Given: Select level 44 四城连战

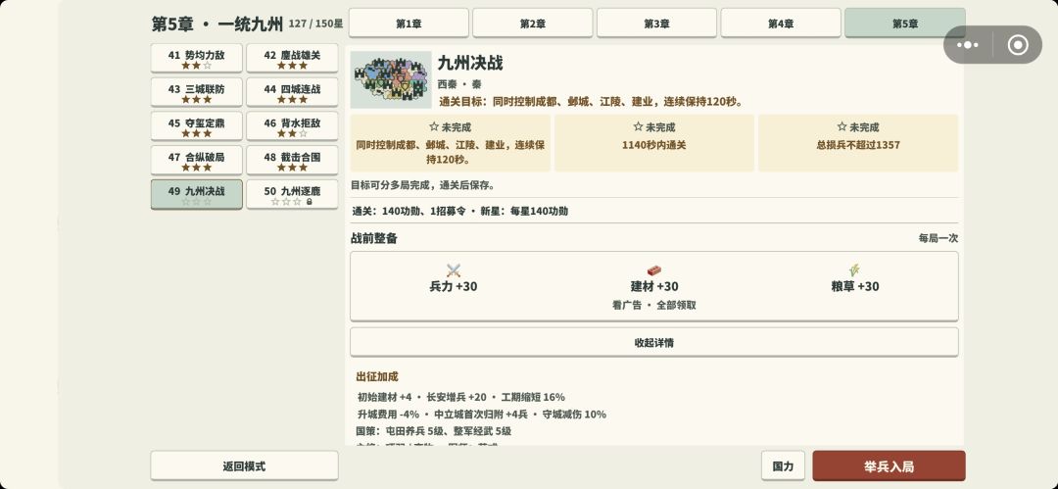Looking at the screenshot, I should tap(292, 92).
